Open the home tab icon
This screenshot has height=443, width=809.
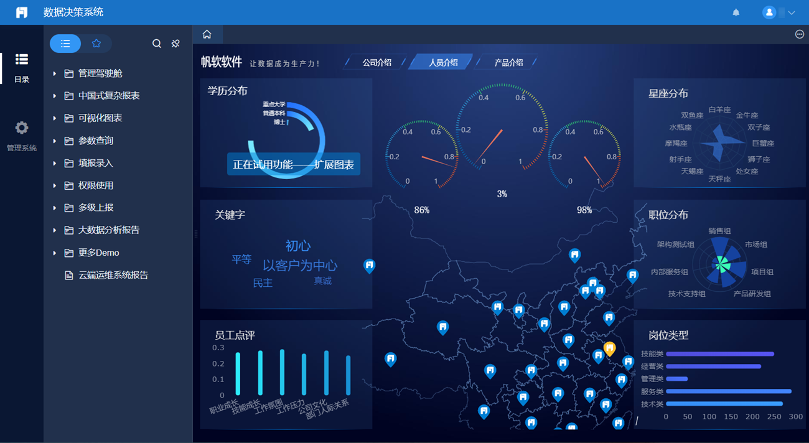tap(207, 34)
